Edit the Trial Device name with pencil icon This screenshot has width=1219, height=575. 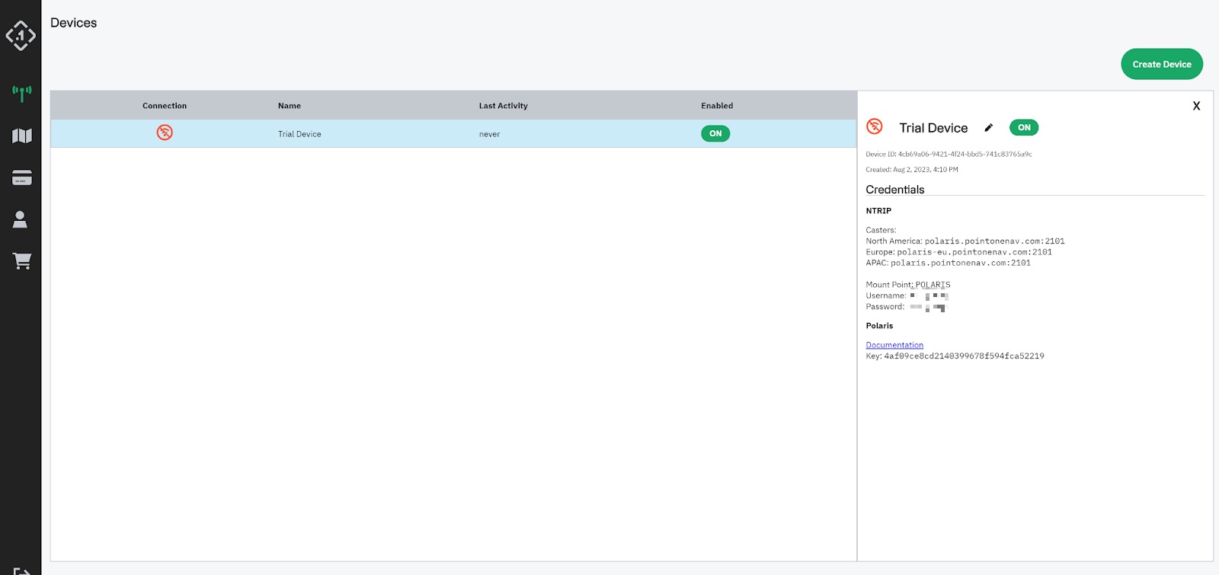pyautogui.click(x=989, y=127)
